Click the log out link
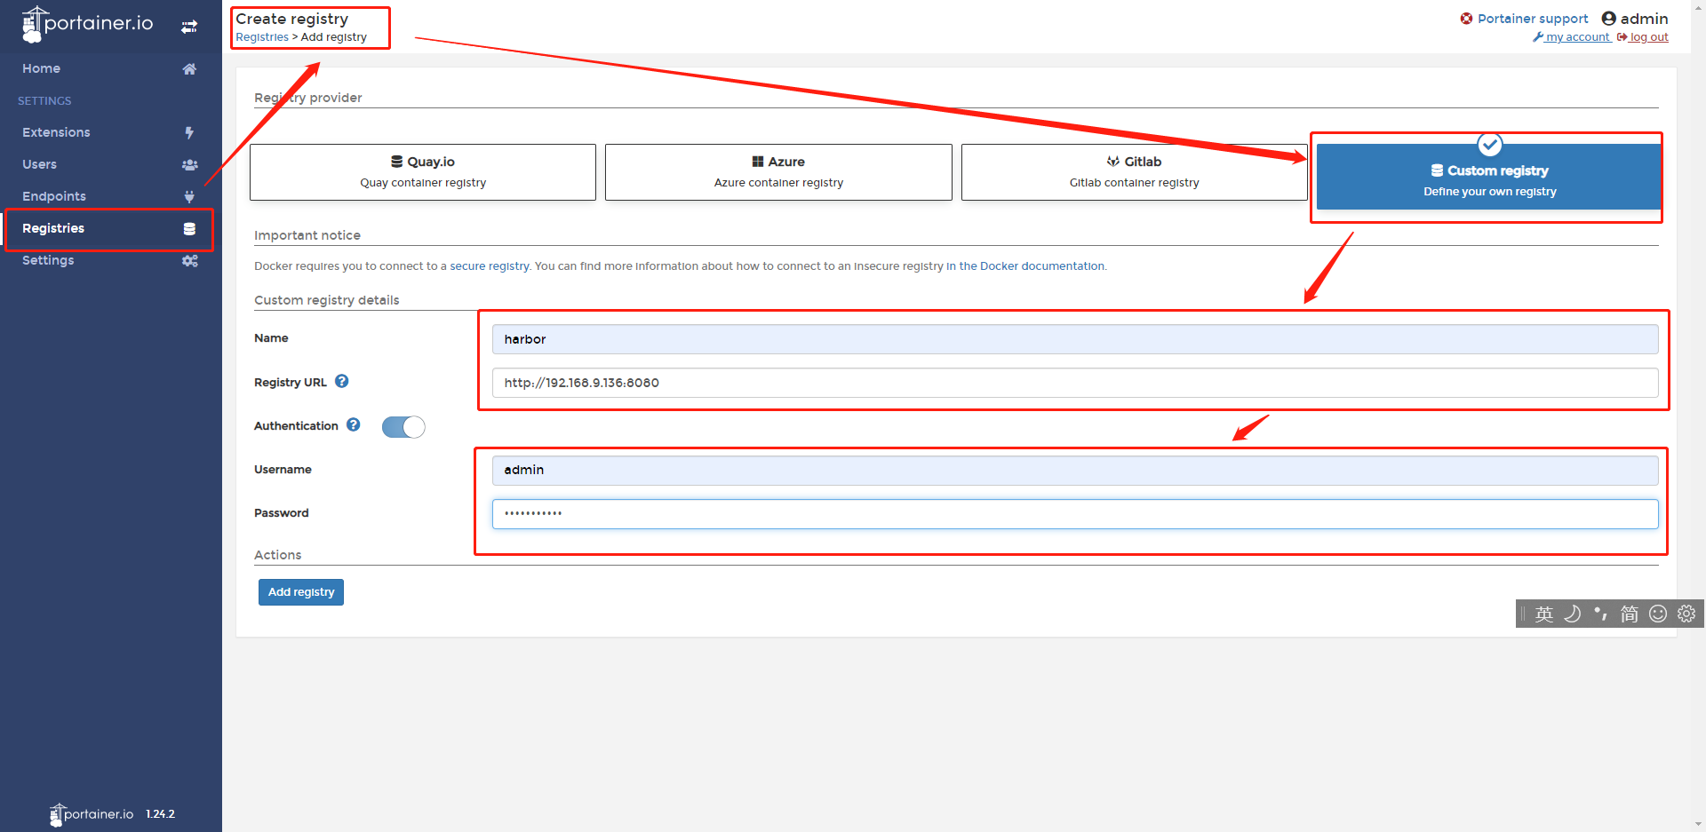 pyautogui.click(x=1643, y=37)
